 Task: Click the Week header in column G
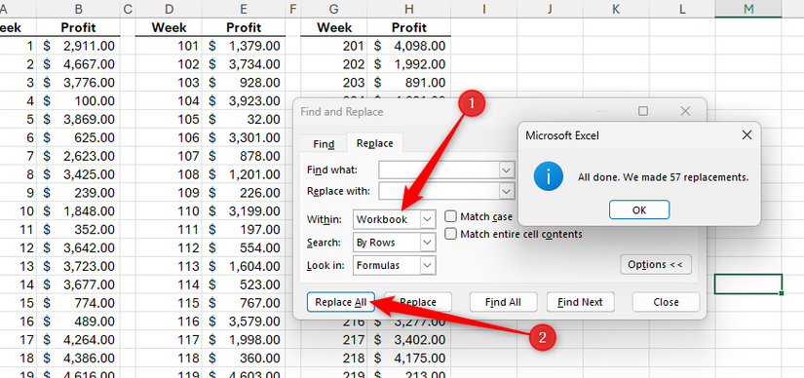pyautogui.click(x=334, y=27)
